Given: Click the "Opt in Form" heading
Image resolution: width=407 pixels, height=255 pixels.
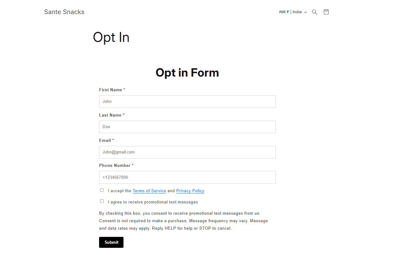Looking at the screenshot, I should coord(187,73).
